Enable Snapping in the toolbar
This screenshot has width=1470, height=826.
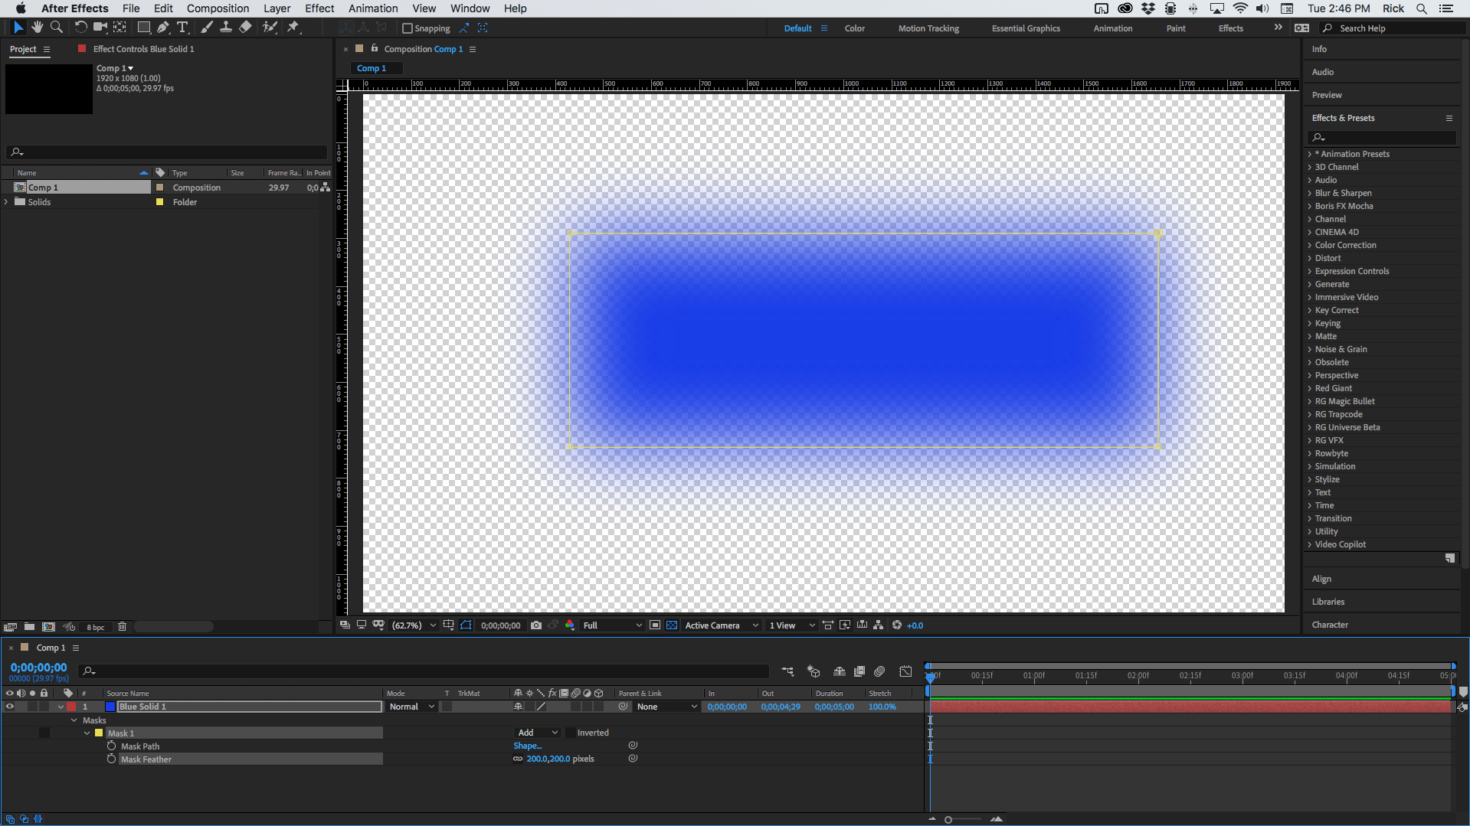click(407, 28)
